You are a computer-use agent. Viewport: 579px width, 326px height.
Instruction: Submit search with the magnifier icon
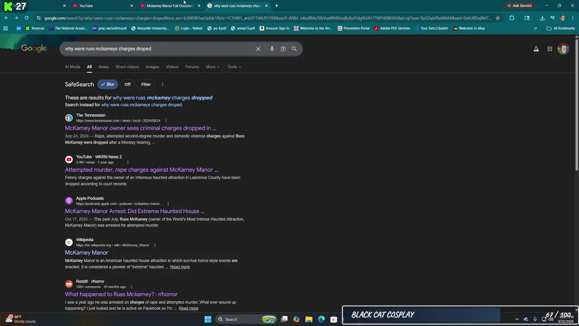(294, 49)
